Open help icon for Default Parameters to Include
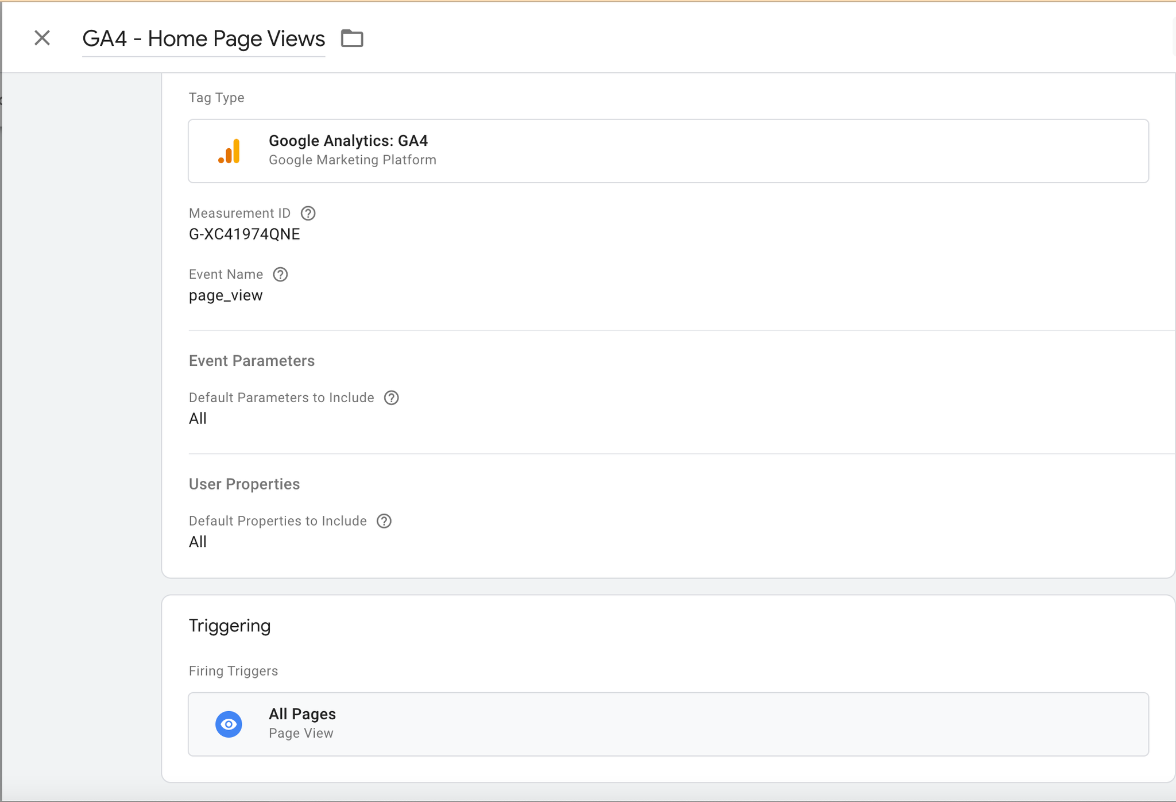 [x=392, y=398]
